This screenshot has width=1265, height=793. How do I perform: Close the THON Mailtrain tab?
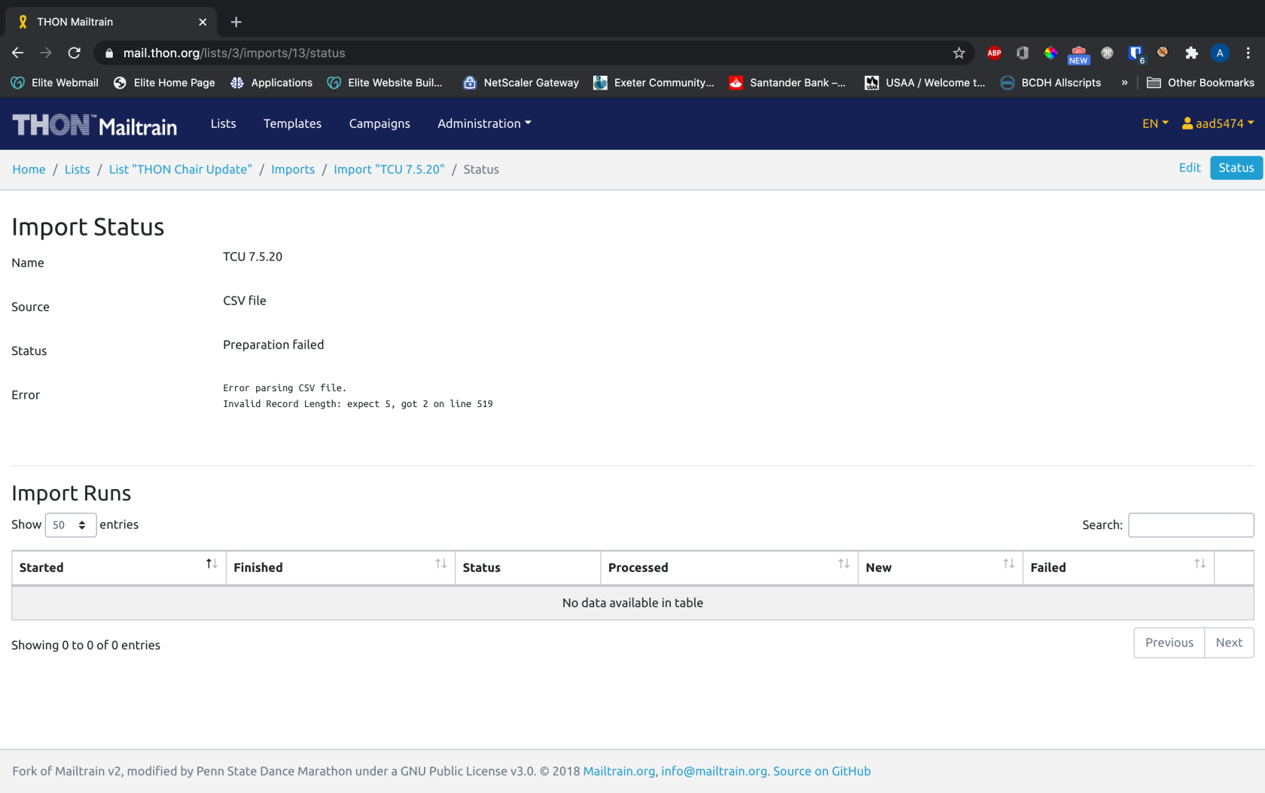click(203, 22)
